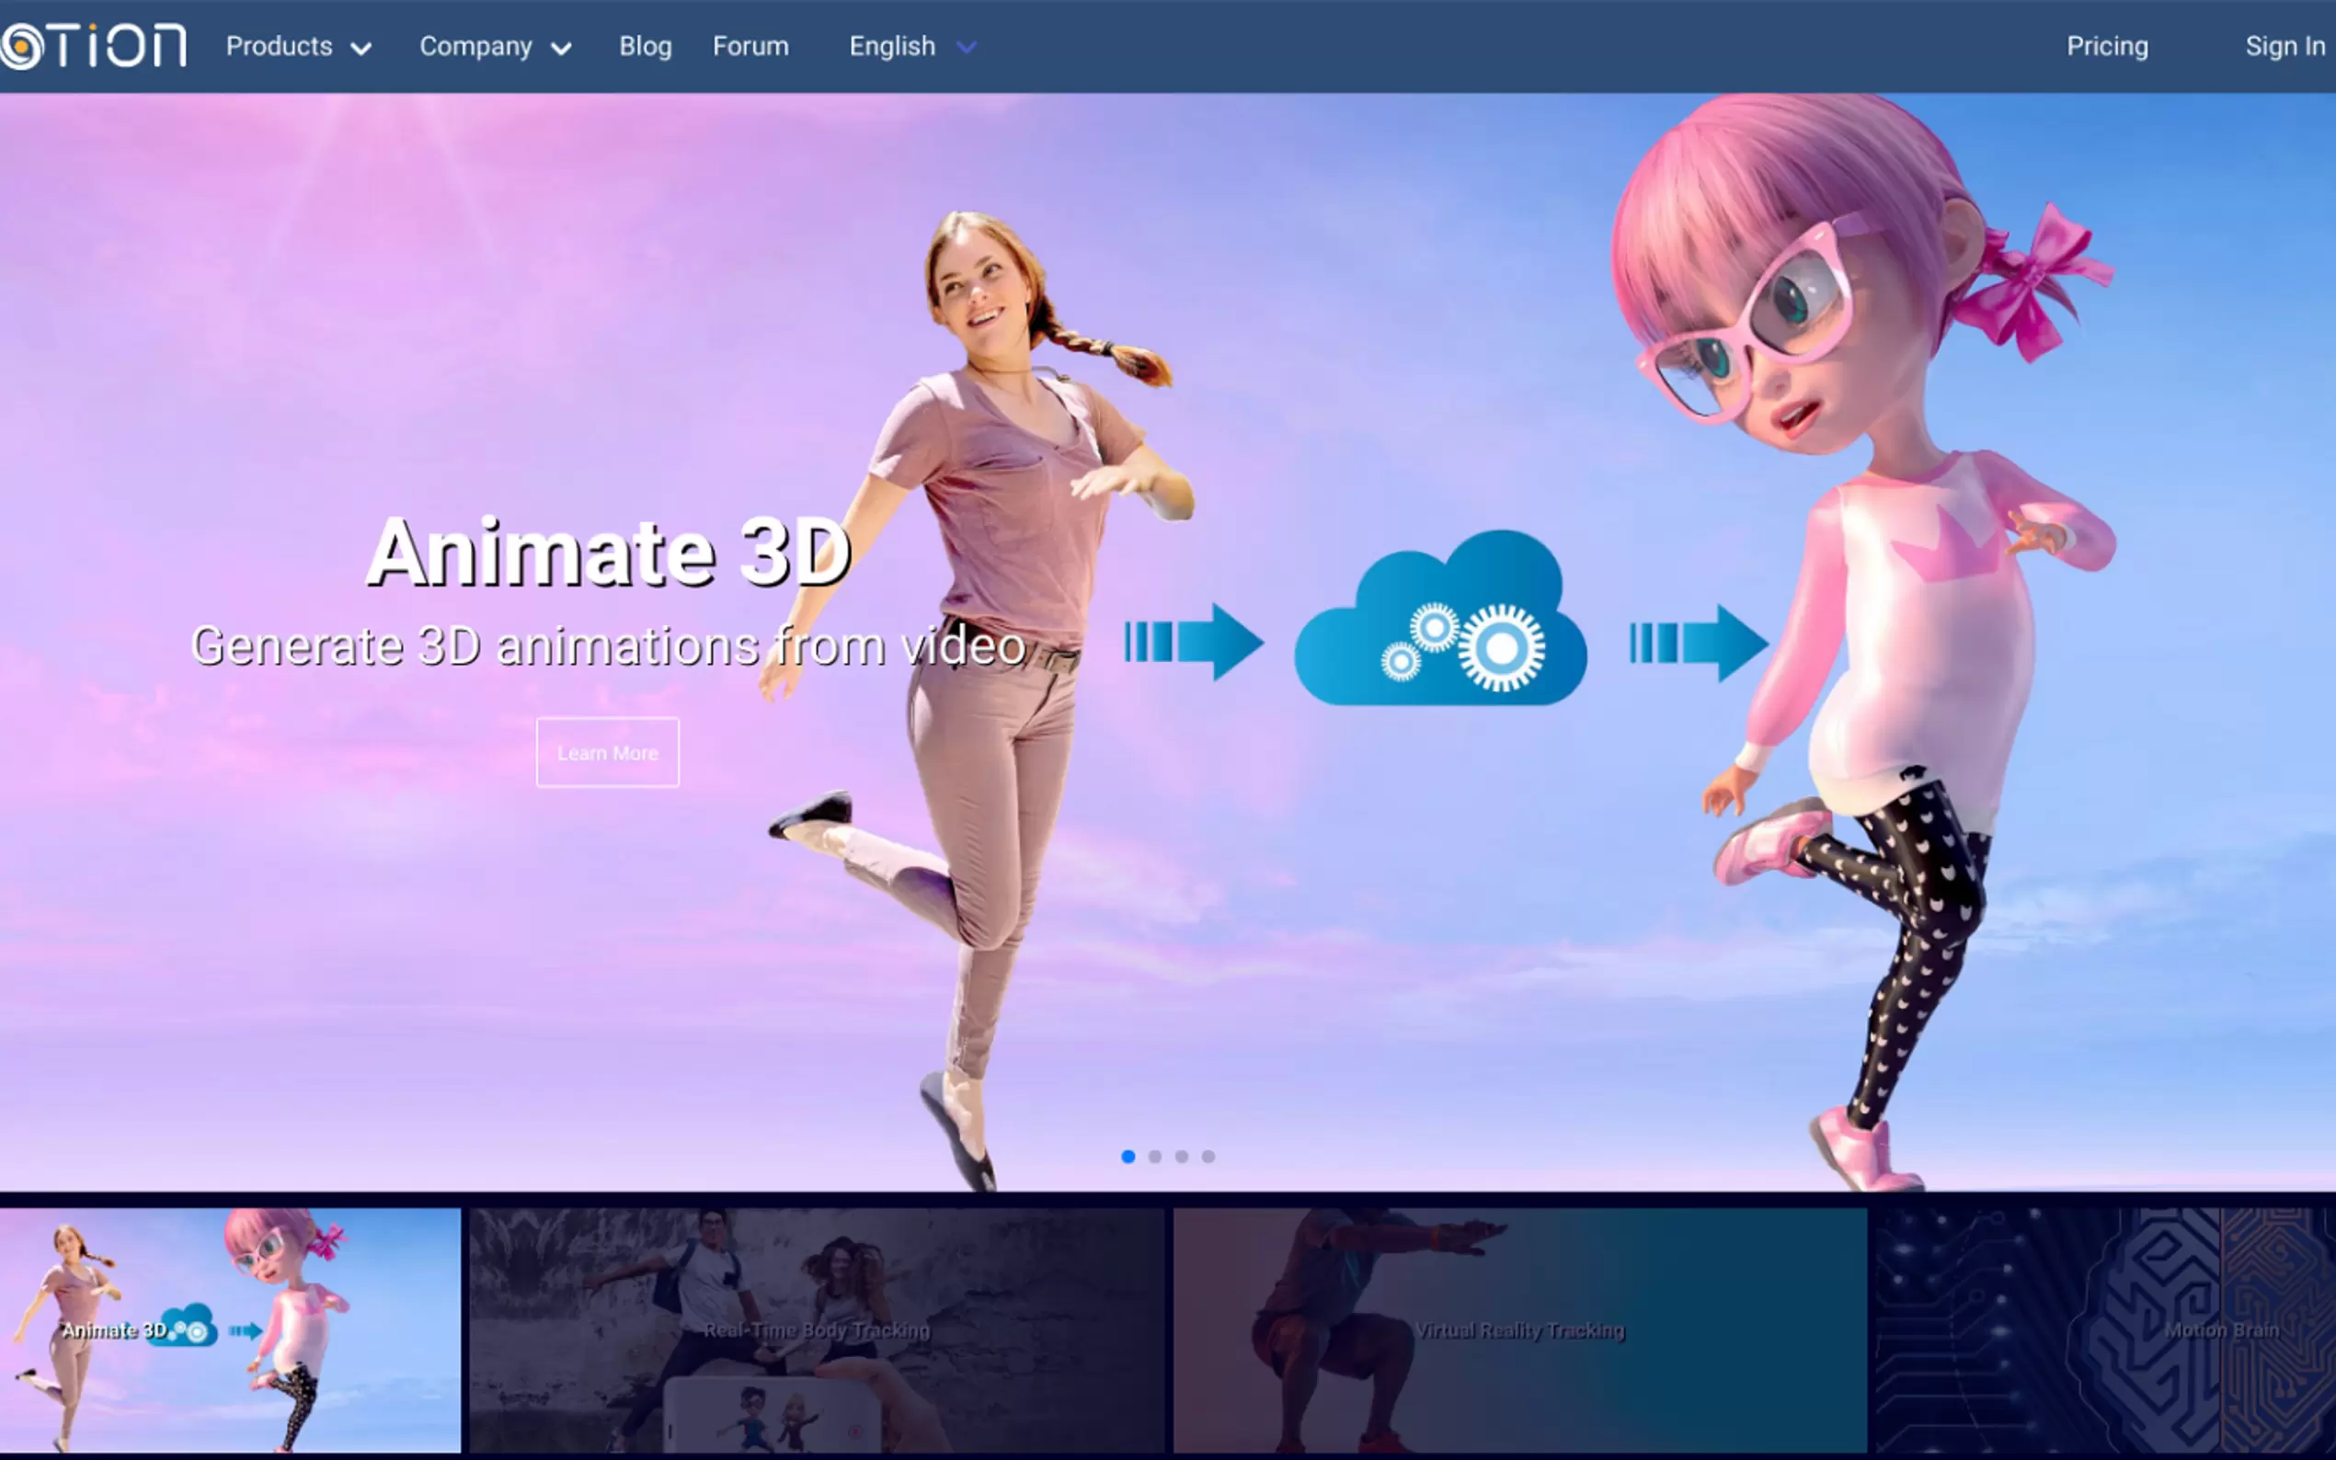The height and width of the screenshot is (1460, 2336).
Task: Click the cloud gears processing icon
Action: tap(1440, 622)
